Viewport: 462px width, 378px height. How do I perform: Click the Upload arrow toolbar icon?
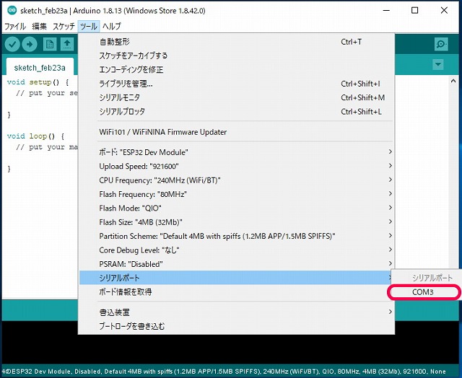pos(30,45)
